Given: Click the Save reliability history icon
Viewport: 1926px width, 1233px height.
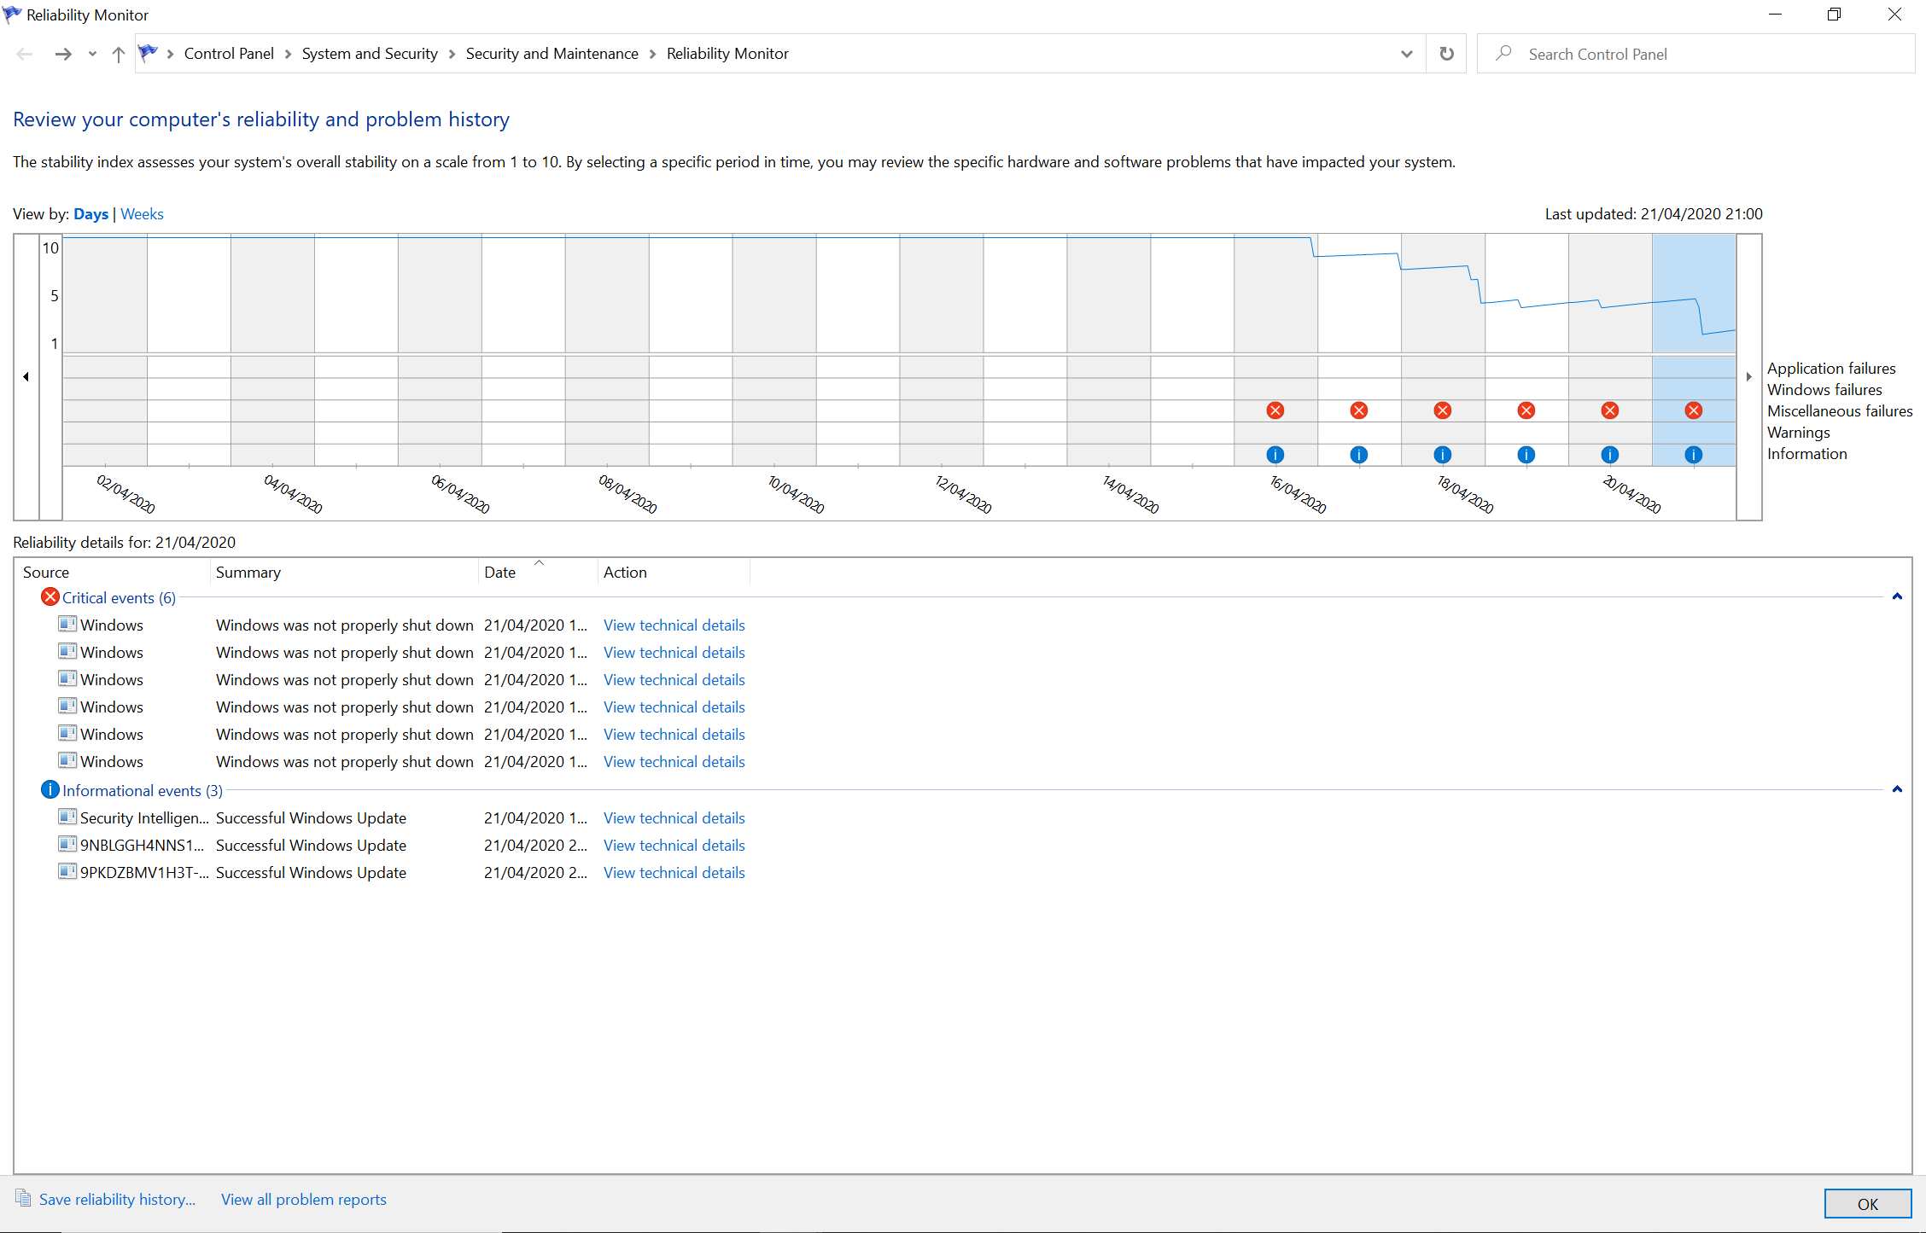Looking at the screenshot, I should pyautogui.click(x=23, y=1198).
